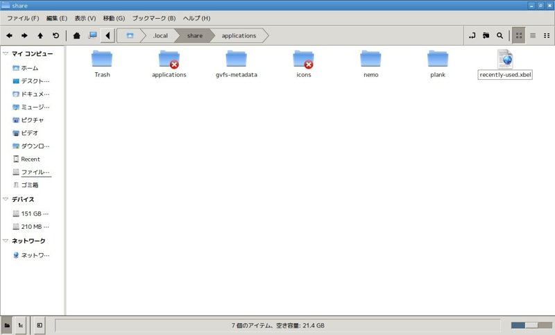Open ファイル… in the sidebar

point(32,172)
